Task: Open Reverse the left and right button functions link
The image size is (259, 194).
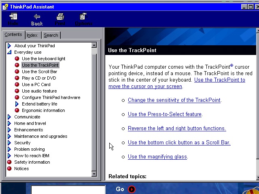Action: [177, 129]
